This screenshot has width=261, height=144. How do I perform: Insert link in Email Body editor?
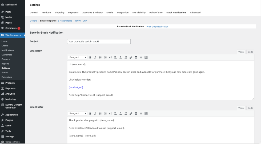pos(131,57)
